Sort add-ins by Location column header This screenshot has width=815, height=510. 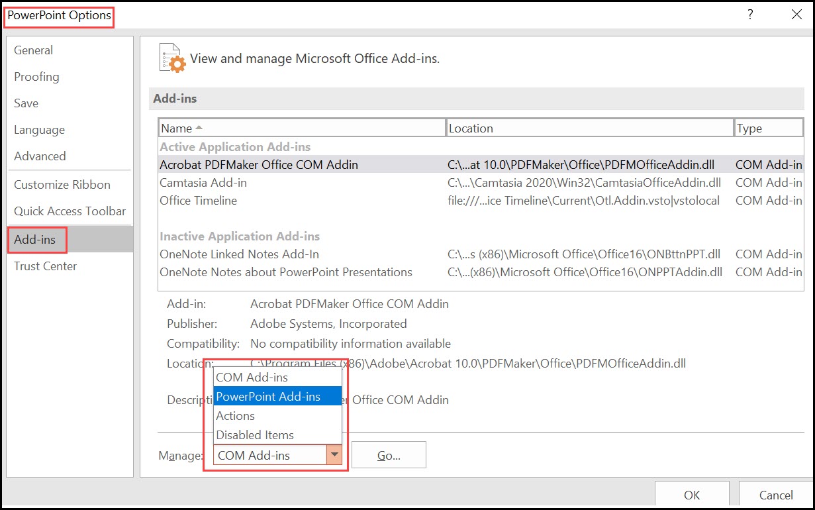[590, 128]
